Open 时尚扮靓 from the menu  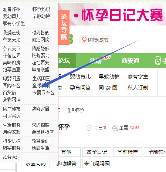pyautogui.click(x=40, y=33)
